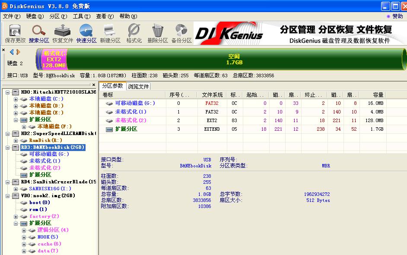Viewport: 407px width, 255px height.
Task: Click the DiskGenius title bar logo icon
Action: (x=4, y=6)
